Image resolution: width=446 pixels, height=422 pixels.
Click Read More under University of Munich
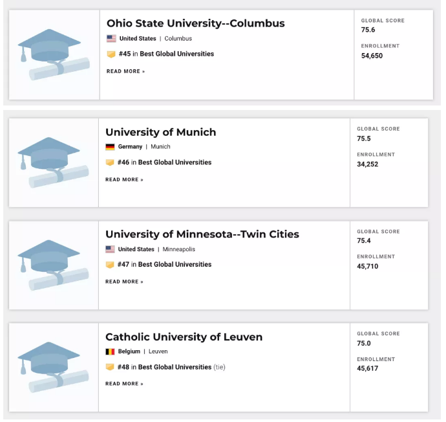124,179
